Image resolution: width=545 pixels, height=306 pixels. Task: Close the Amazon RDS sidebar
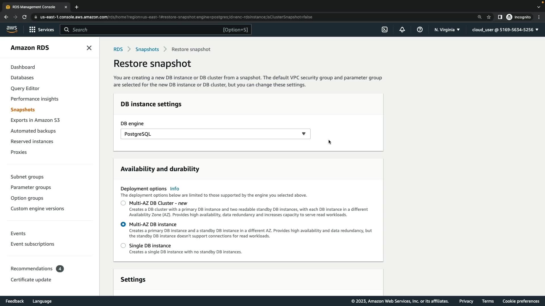(89, 48)
